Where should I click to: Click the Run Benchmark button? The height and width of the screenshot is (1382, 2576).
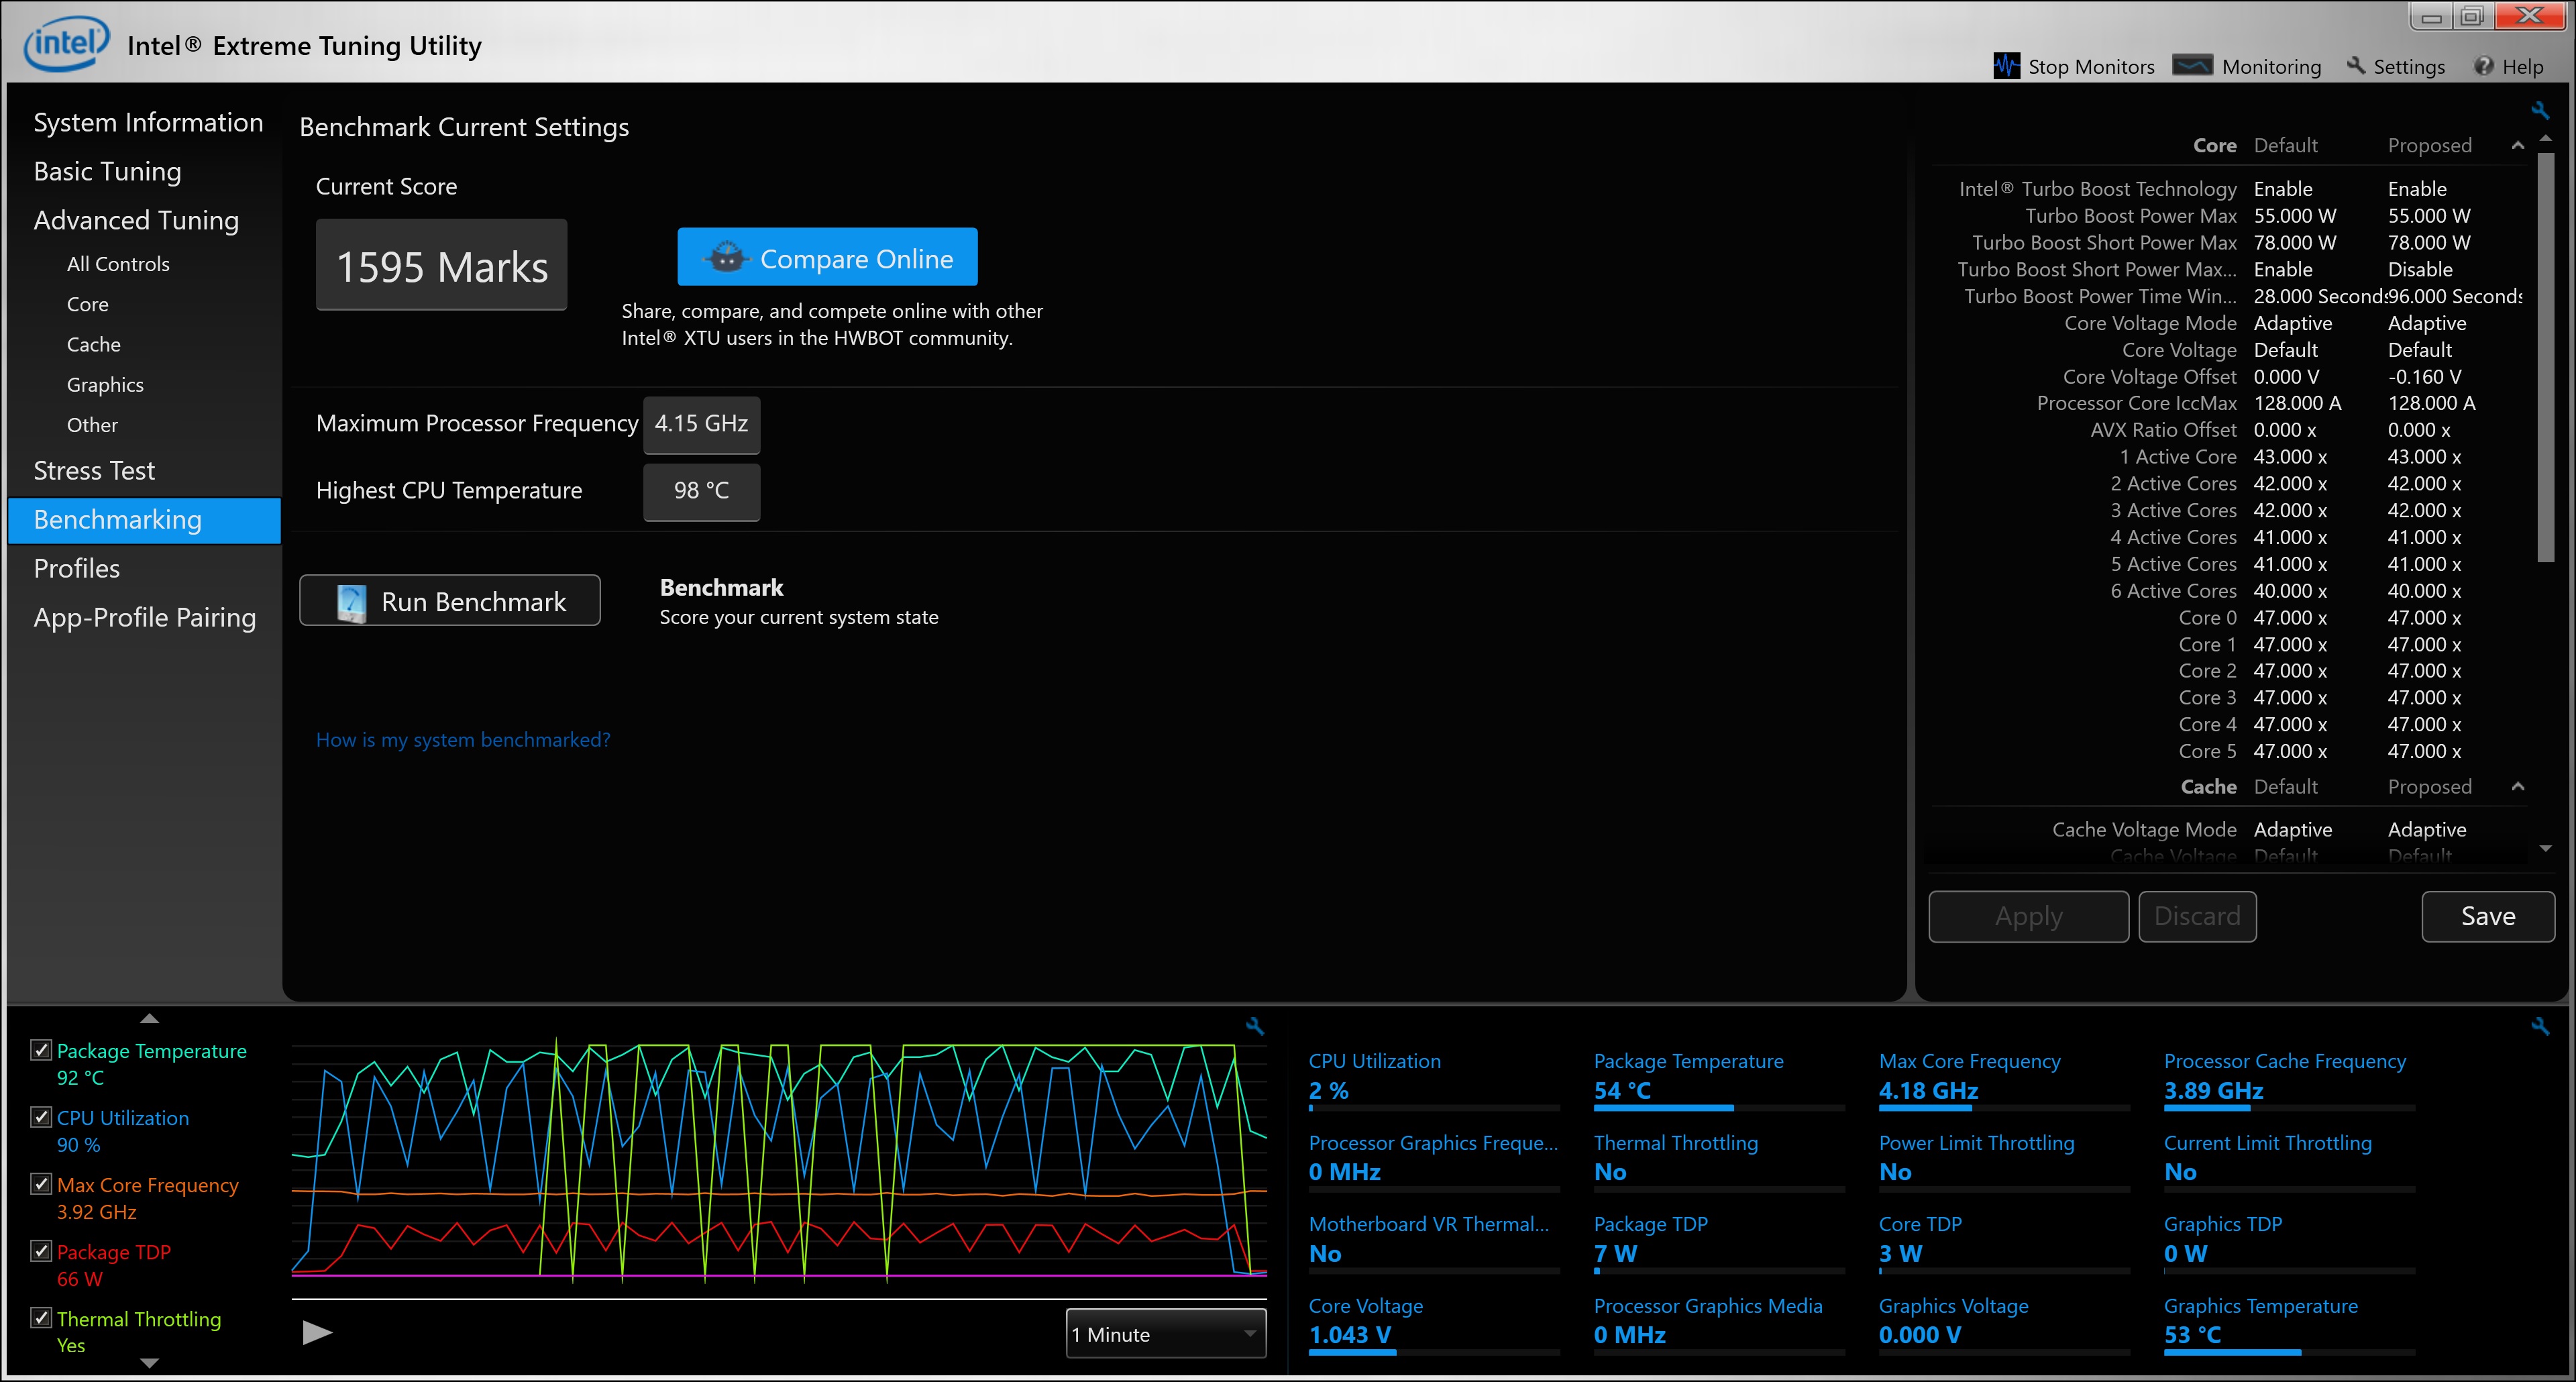pos(450,601)
